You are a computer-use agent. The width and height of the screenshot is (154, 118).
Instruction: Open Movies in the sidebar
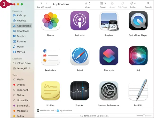22,52
